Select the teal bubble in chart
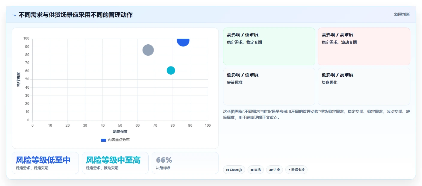This screenshot has height=186, width=422. coord(171,70)
